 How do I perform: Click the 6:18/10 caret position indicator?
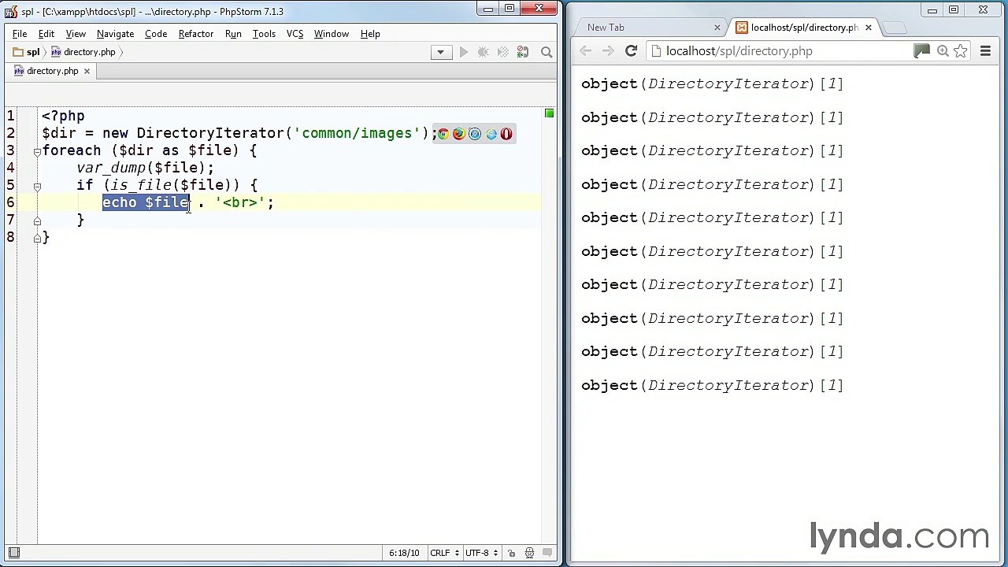(404, 553)
